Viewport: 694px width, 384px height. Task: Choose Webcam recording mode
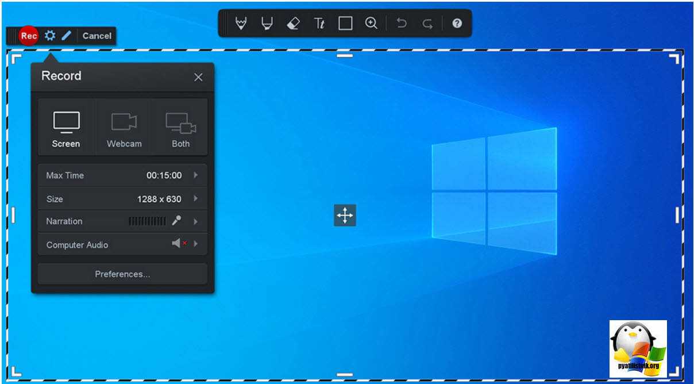[x=124, y=128]
